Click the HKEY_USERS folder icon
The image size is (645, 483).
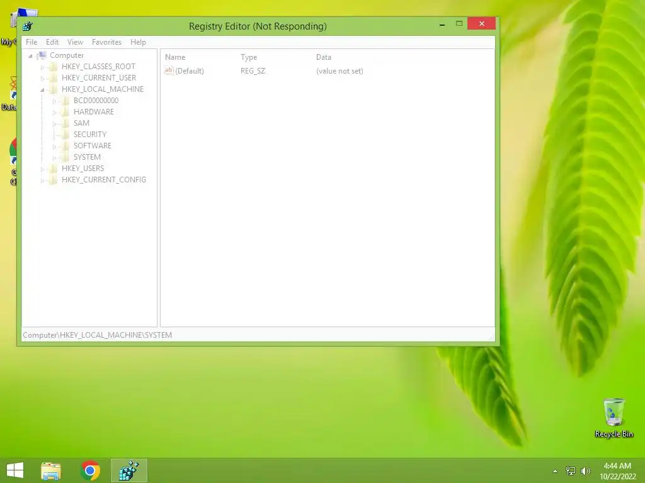pyautogui.click(x=53, y=169)
